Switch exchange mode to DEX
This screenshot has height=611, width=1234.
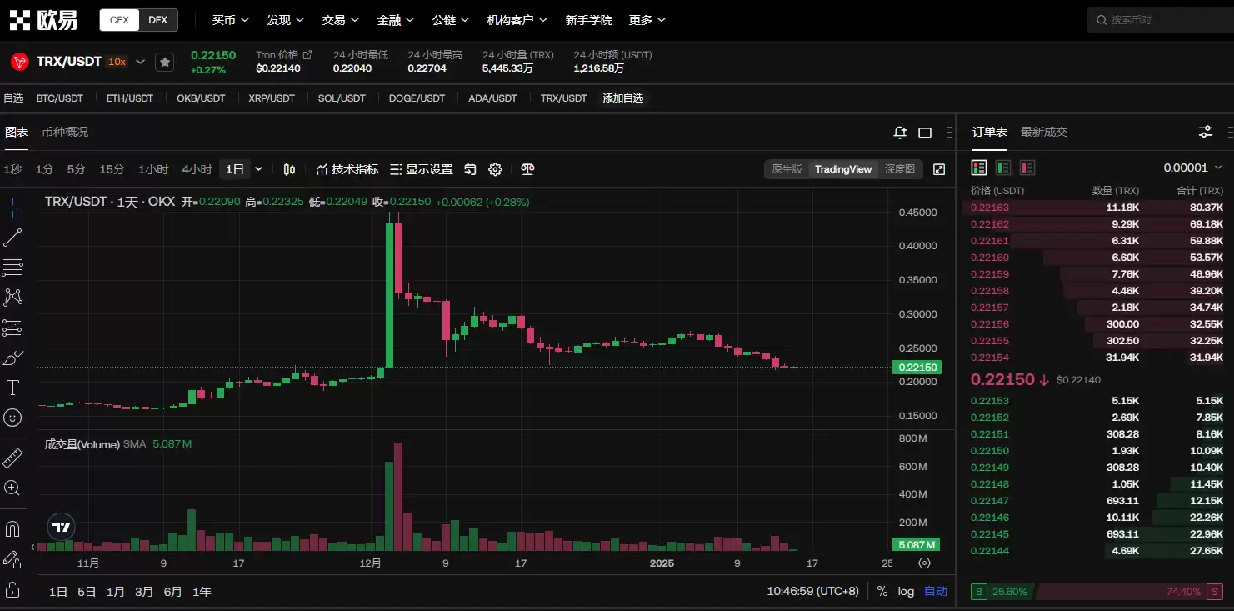click(x=157, y=20)
